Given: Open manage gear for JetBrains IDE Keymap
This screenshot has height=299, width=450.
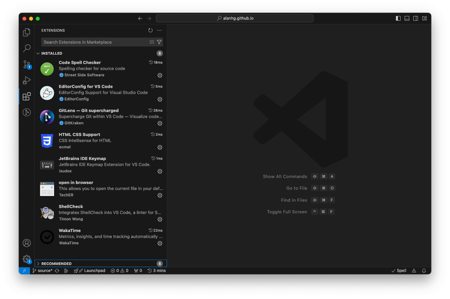Looking at the screenshot, I should coord(160,171).
